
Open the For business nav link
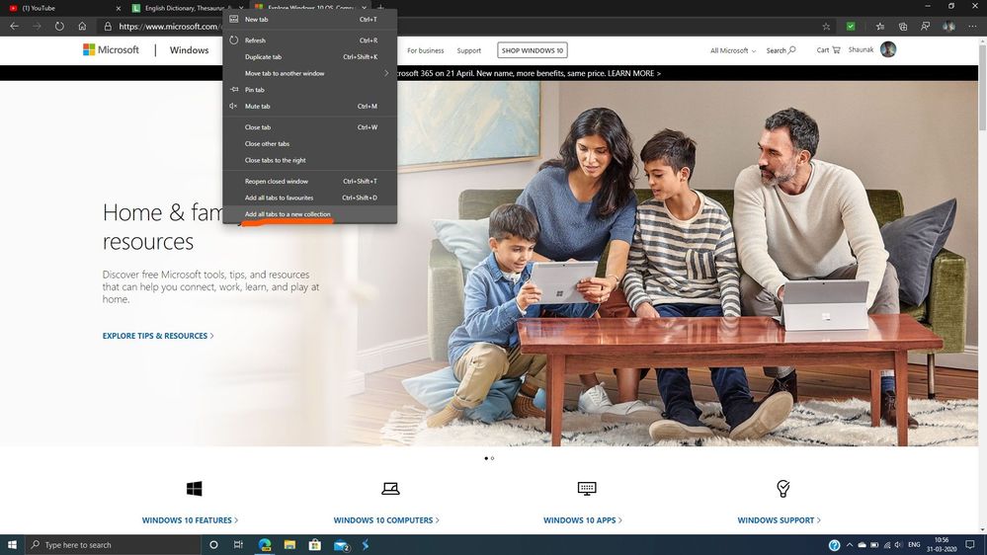426,50
